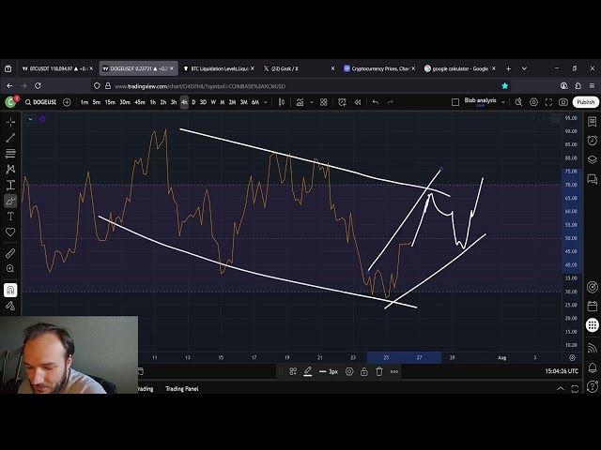Select the trend line drawing tool
The height and width of the screenshot is (450, 601).
coord(10,138)
